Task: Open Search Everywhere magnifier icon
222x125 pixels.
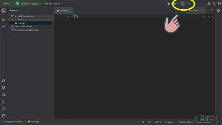Action: [214, 3]
